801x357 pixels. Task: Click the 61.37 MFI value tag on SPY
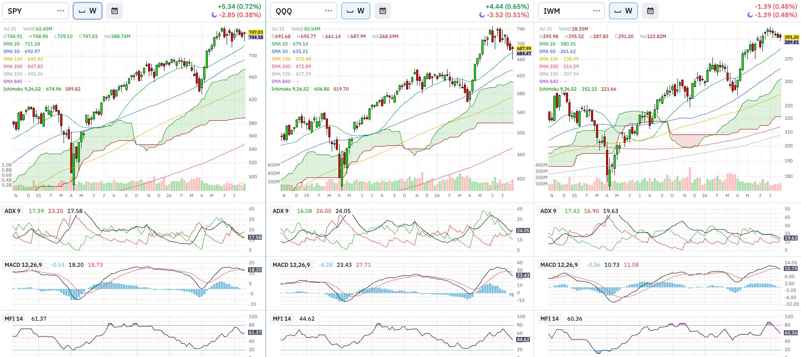click(x=255, y=332)
